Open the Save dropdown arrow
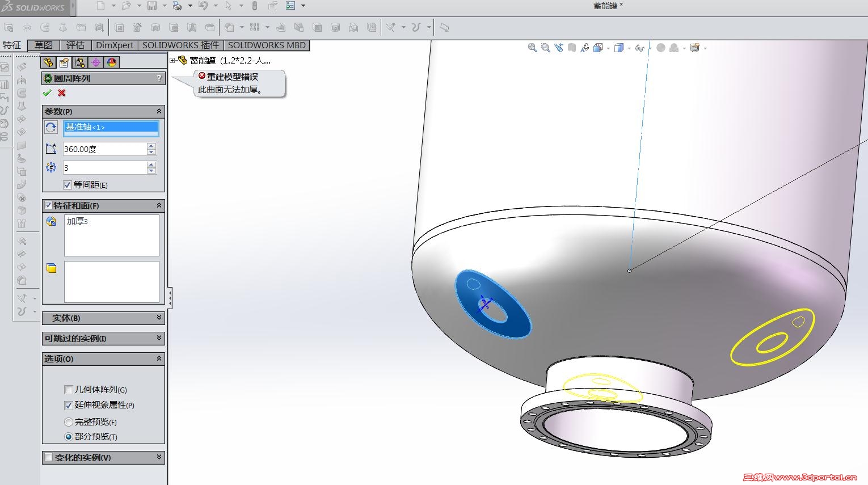This screenshot has height=485, width=868. pos(165,6)
